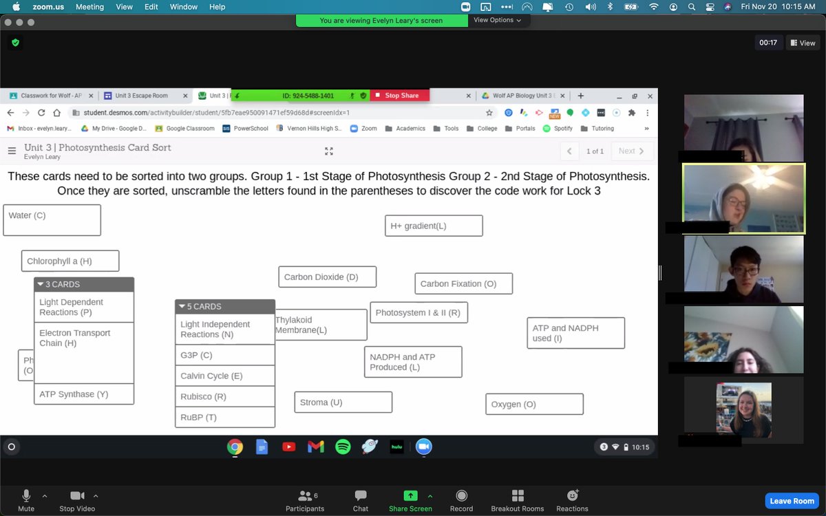The height and width of the screenshot is (516, 826).
Task: Open the Reactions menu
Action: [x=572, y=501]
